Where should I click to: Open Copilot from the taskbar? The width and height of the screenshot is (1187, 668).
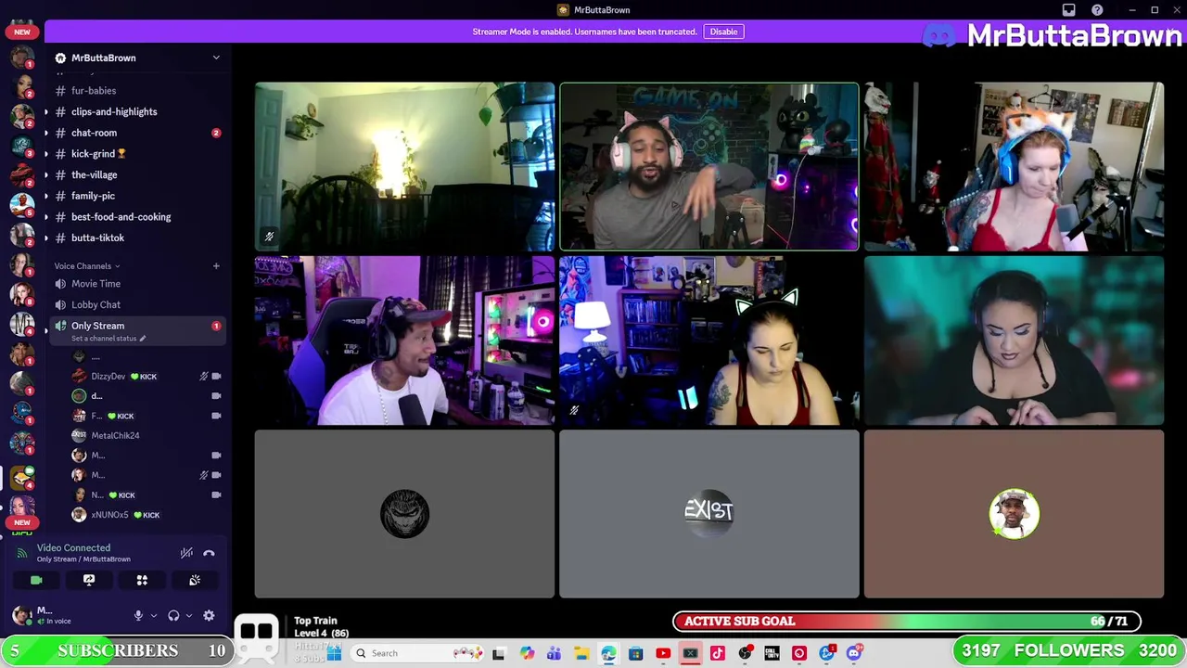tap(527, 653)
